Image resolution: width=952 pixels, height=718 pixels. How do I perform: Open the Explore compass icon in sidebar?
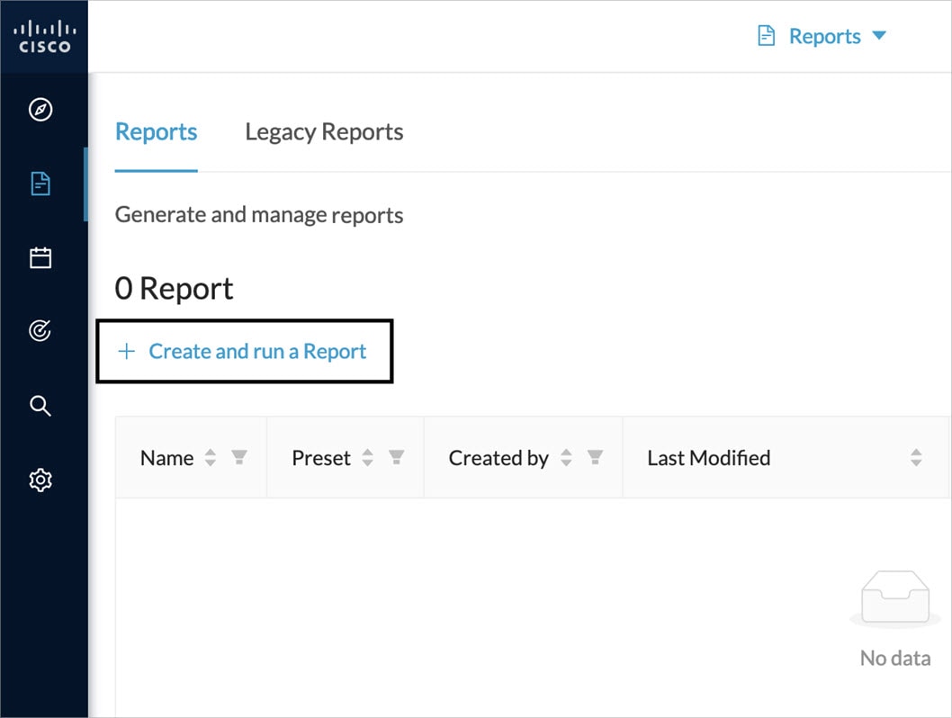pos(40,110)
